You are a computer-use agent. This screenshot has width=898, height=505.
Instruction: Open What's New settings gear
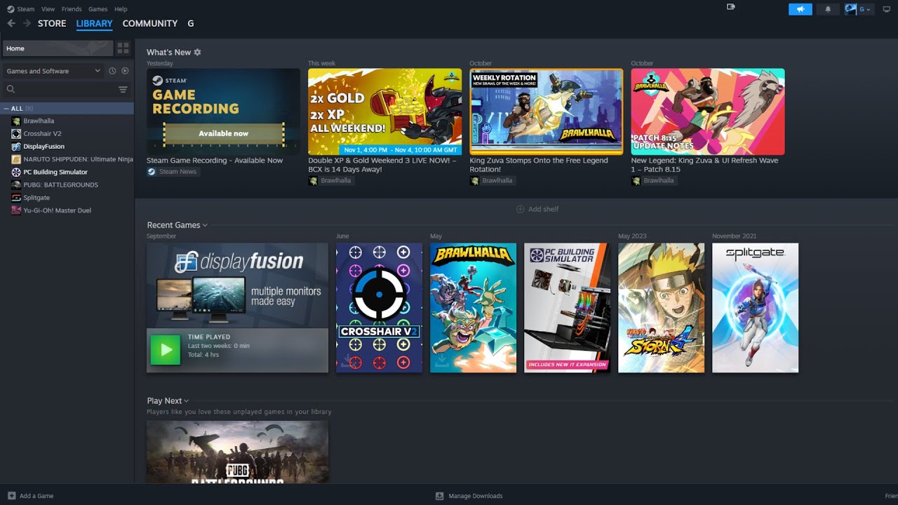[197, 52]
